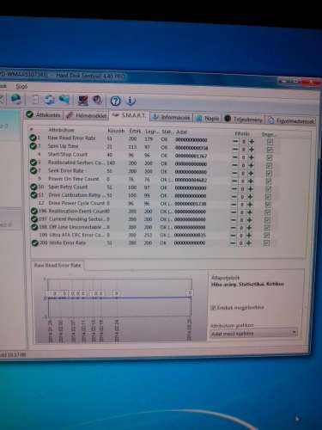This screenshot has height=430, width=322.
Task: Switch to the Áttekintés tab
Action: point(44,114)
